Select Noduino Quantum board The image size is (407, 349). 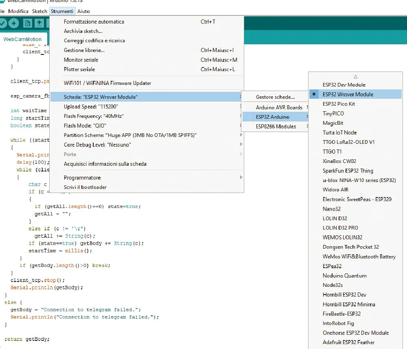pos(355,276)
